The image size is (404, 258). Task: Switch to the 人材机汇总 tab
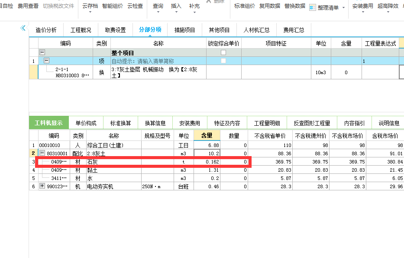click(x=257, y=30)
